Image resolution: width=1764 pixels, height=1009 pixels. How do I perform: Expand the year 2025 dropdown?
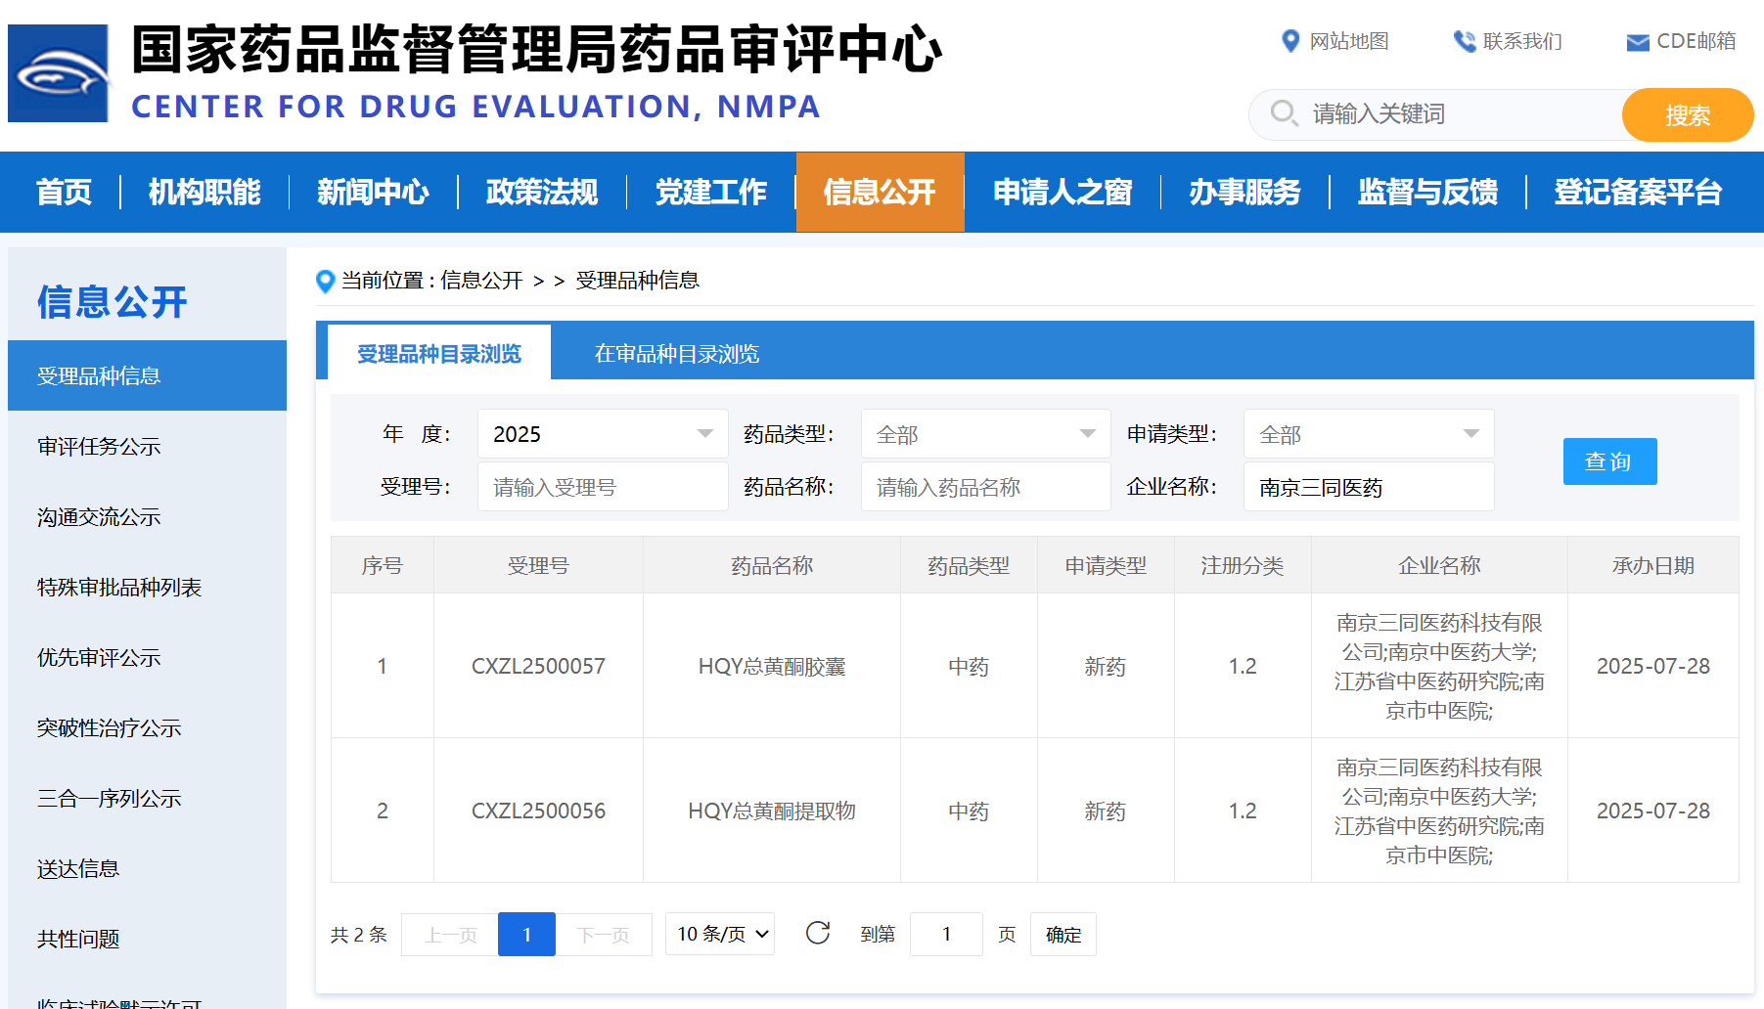coord(602,434)
